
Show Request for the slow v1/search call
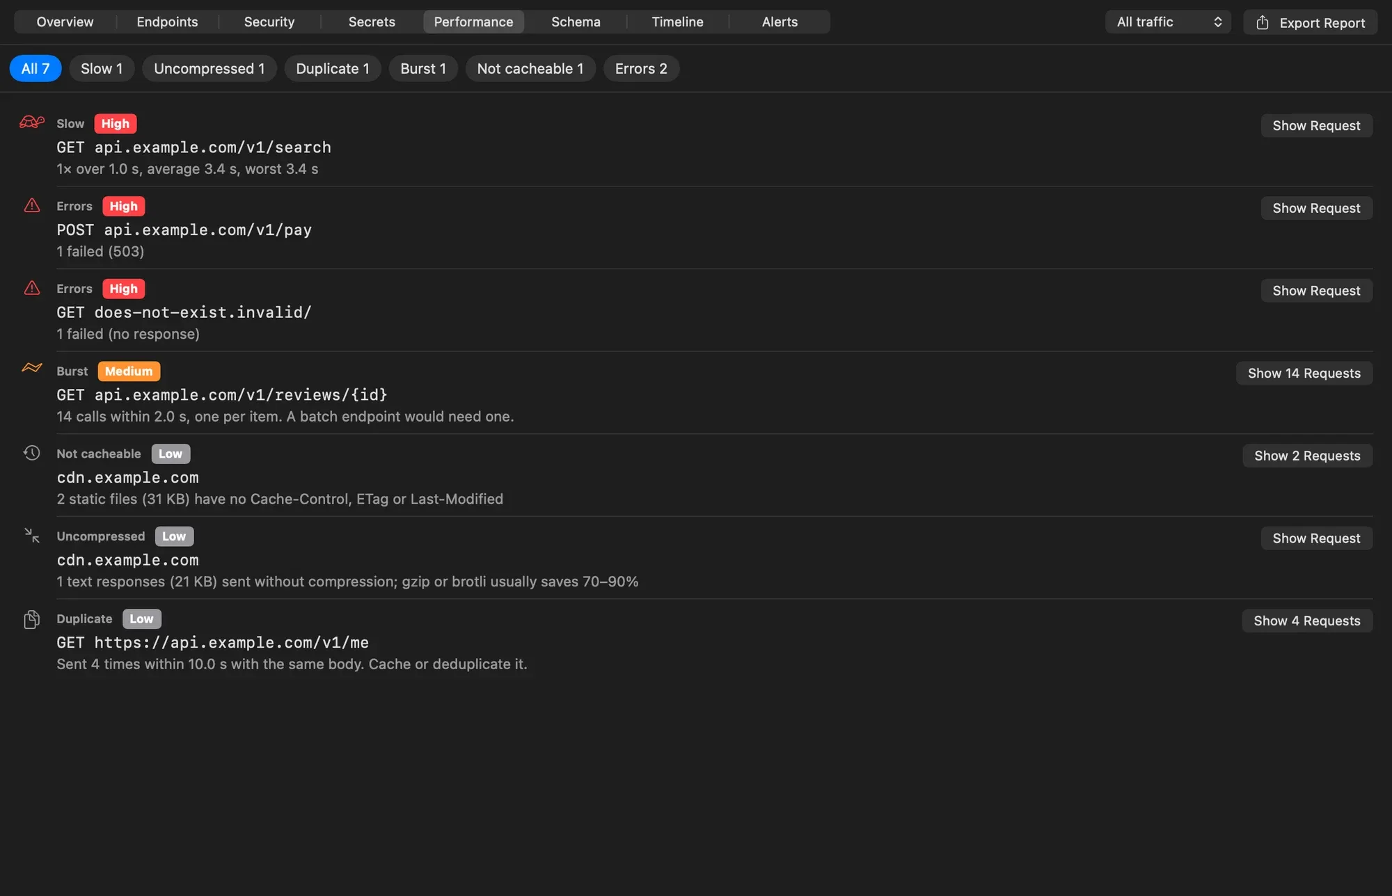[1316, 125]
